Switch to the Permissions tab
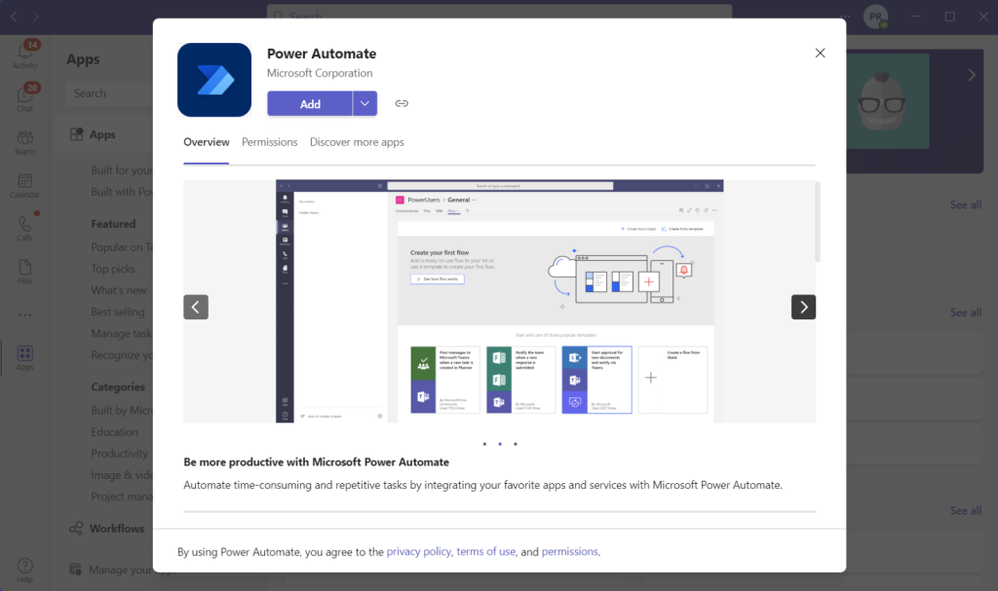 click(x=269, y=142)
